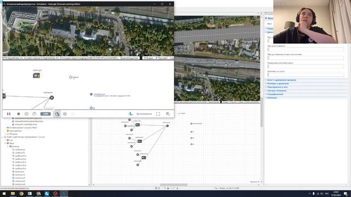Expand 'Пространство и сеть' properties section
Screen dimensions: 351x197
point(278,87)
